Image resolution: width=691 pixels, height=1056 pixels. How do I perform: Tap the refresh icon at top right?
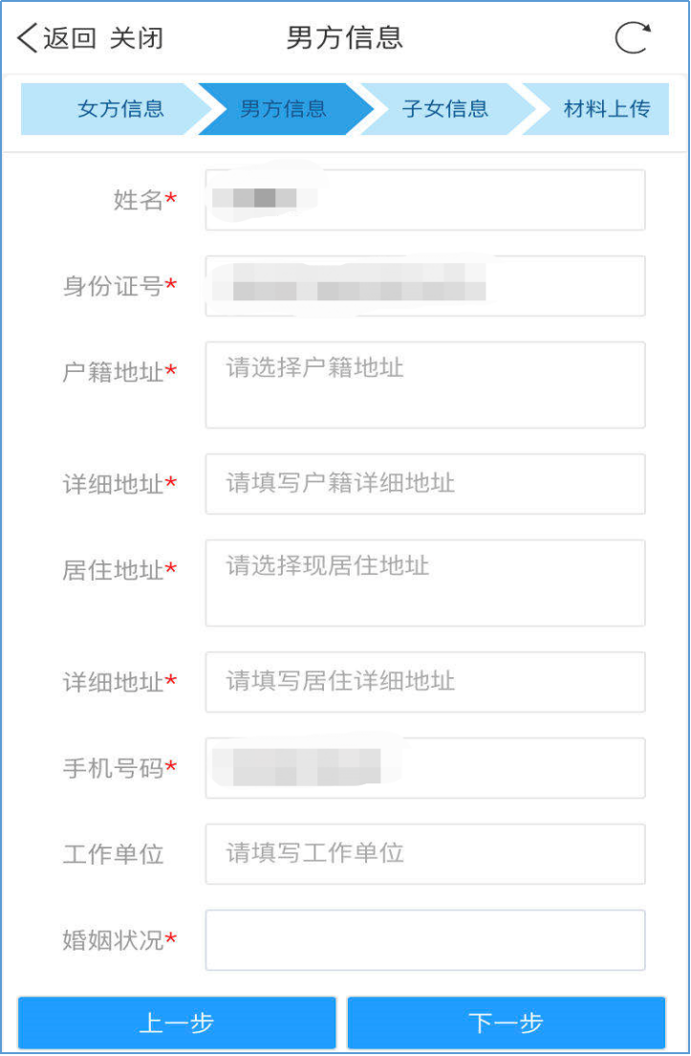(x=632, y=38)
